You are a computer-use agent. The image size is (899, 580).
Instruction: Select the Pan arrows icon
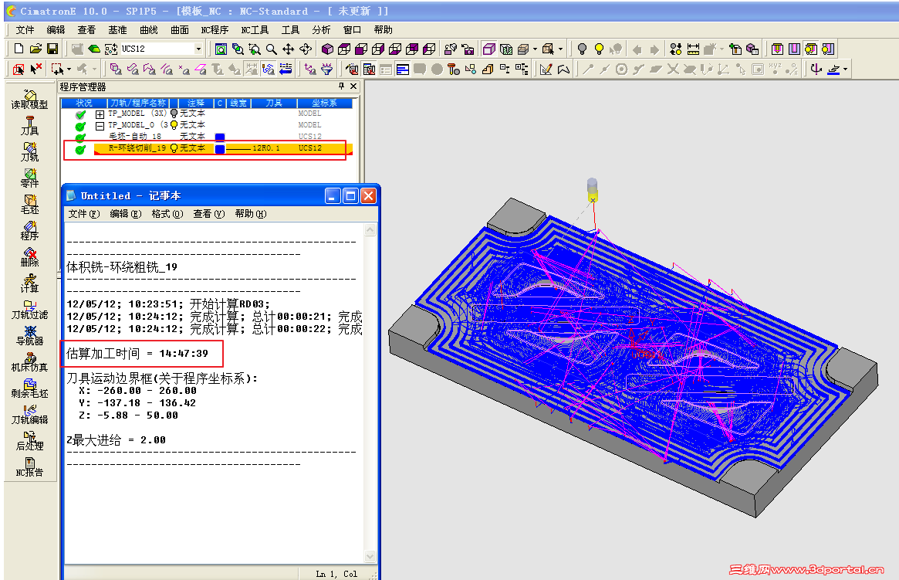289,49
